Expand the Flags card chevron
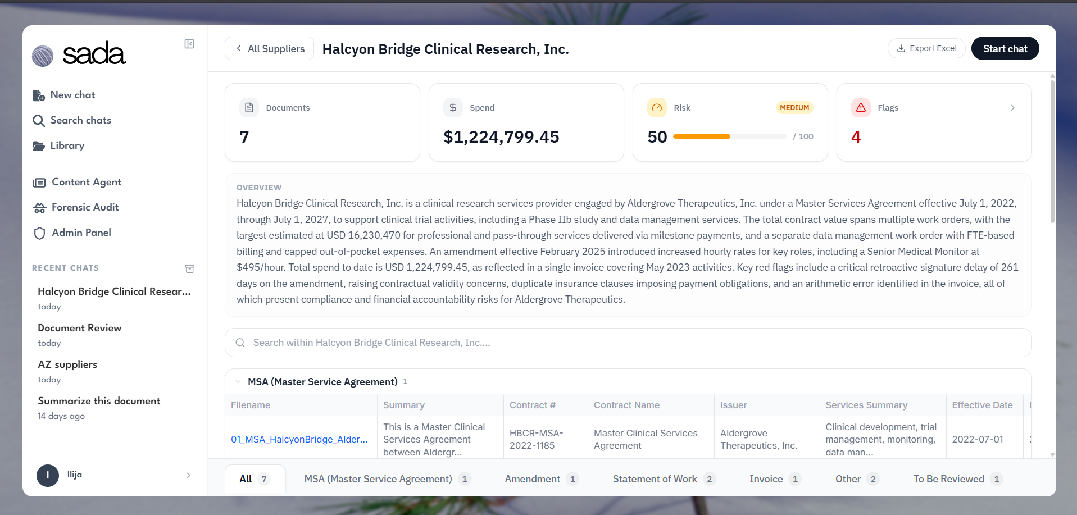 point(1012,108)
